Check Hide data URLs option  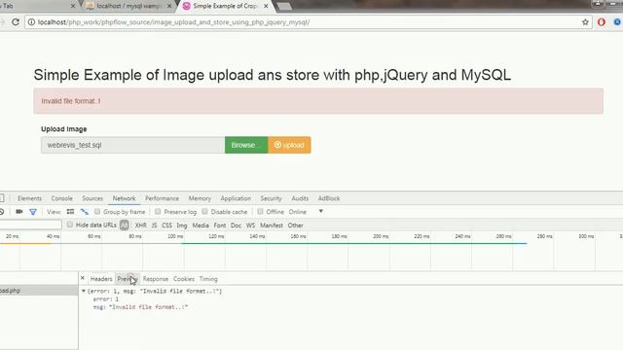(69, 225)
